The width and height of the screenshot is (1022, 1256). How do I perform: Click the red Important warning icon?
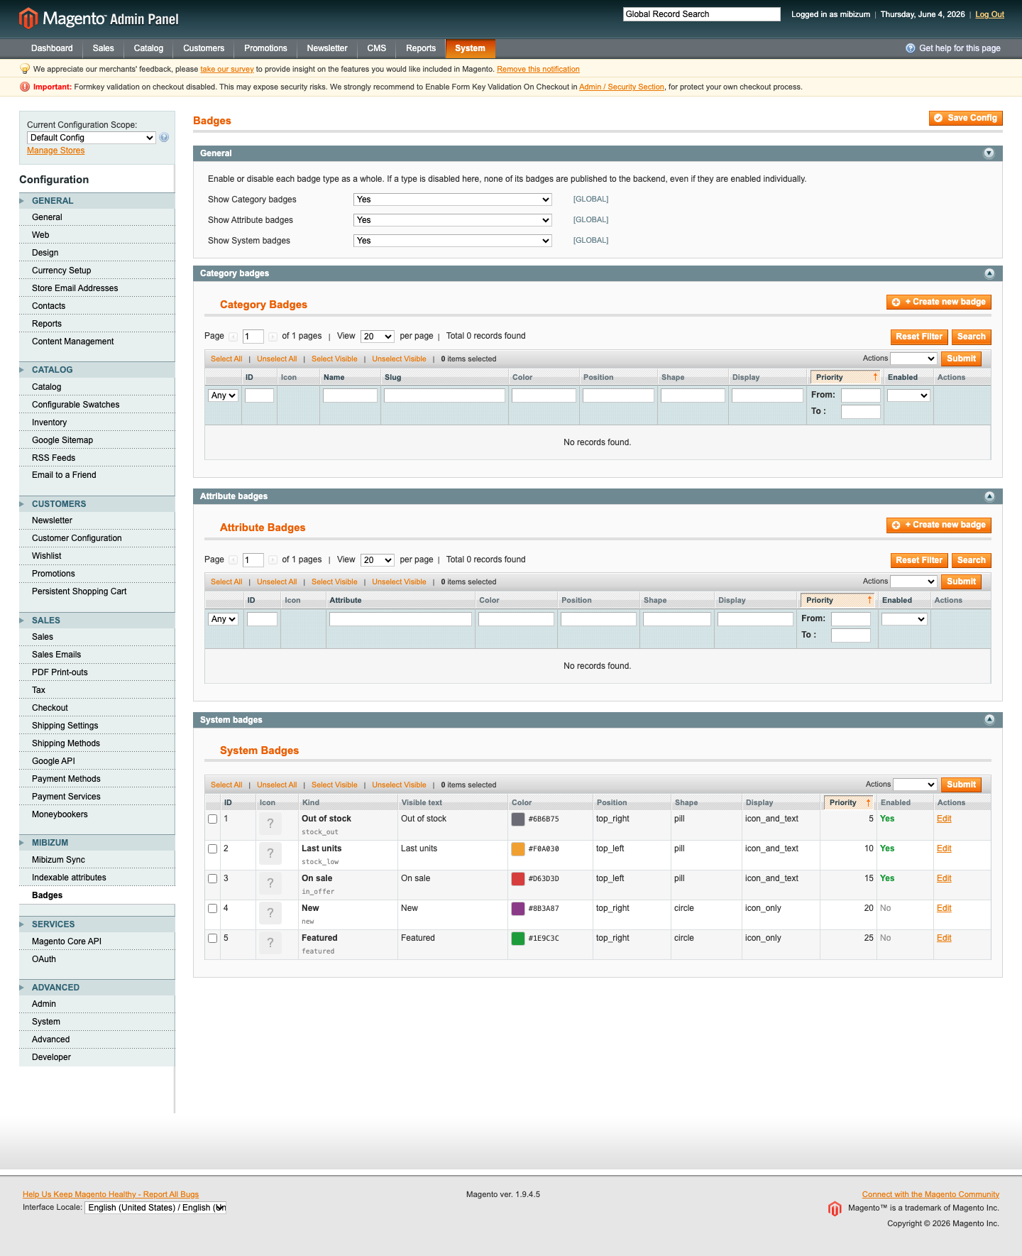click(25, 87)
